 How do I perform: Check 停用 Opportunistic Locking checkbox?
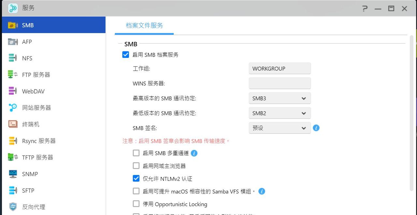point(136,204)
